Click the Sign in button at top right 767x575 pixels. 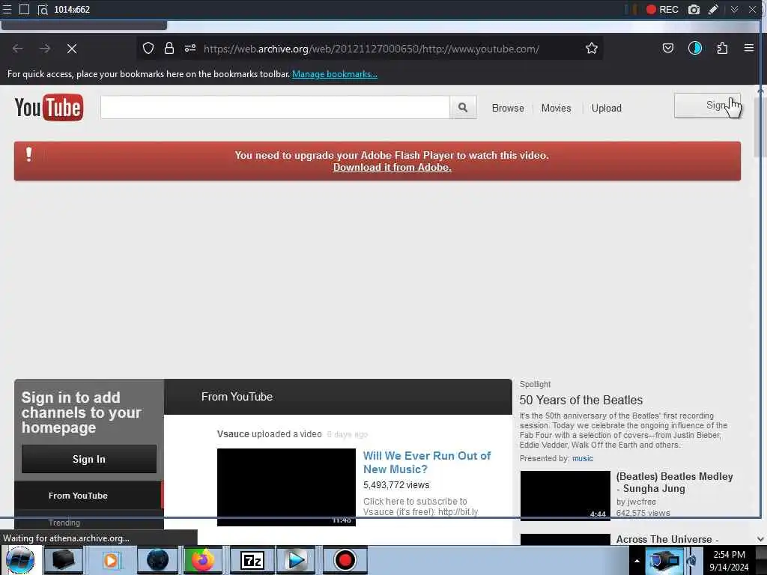pos(707,106)
